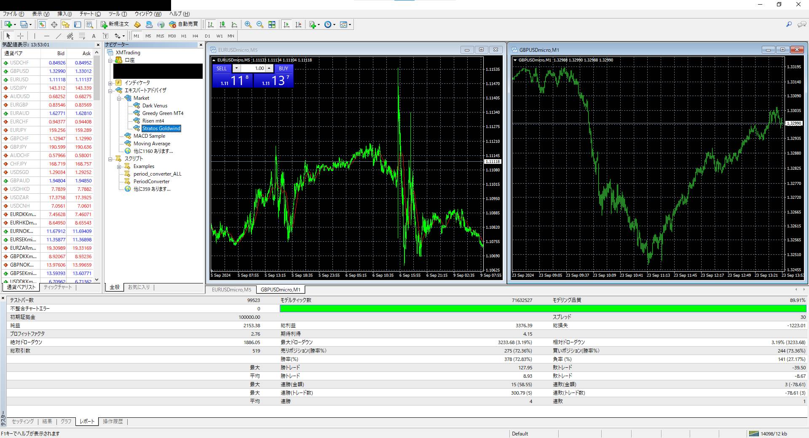Image resolution: width=809 pixels, height=438 pixels.
Task: Switch chart to bar chart type
Action: (x=210, y=24)
